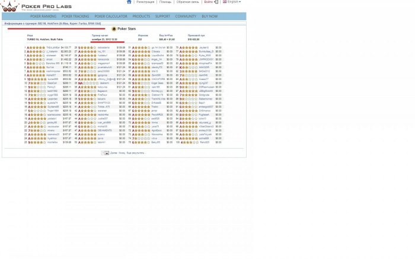Screen dimensions: 415x259
Task: Click the star rating for player Kogel Gees
Action: [x=141, y=83]
